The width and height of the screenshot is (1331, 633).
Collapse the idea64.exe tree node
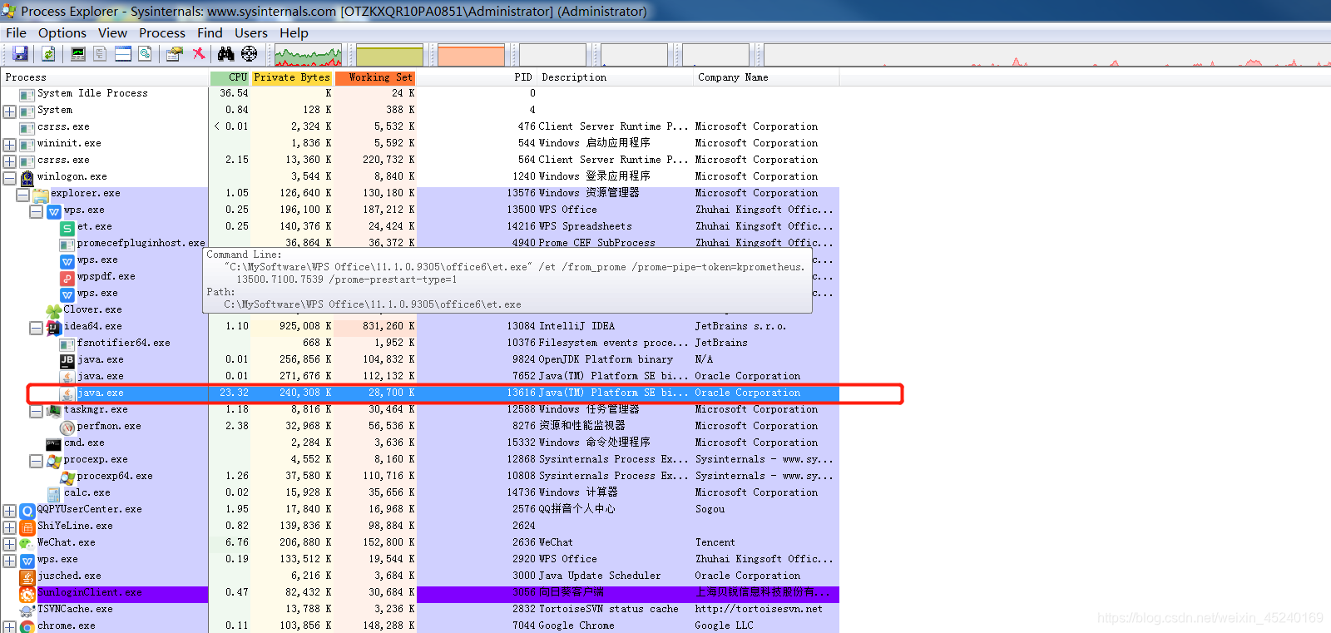[x=37, y=328]
